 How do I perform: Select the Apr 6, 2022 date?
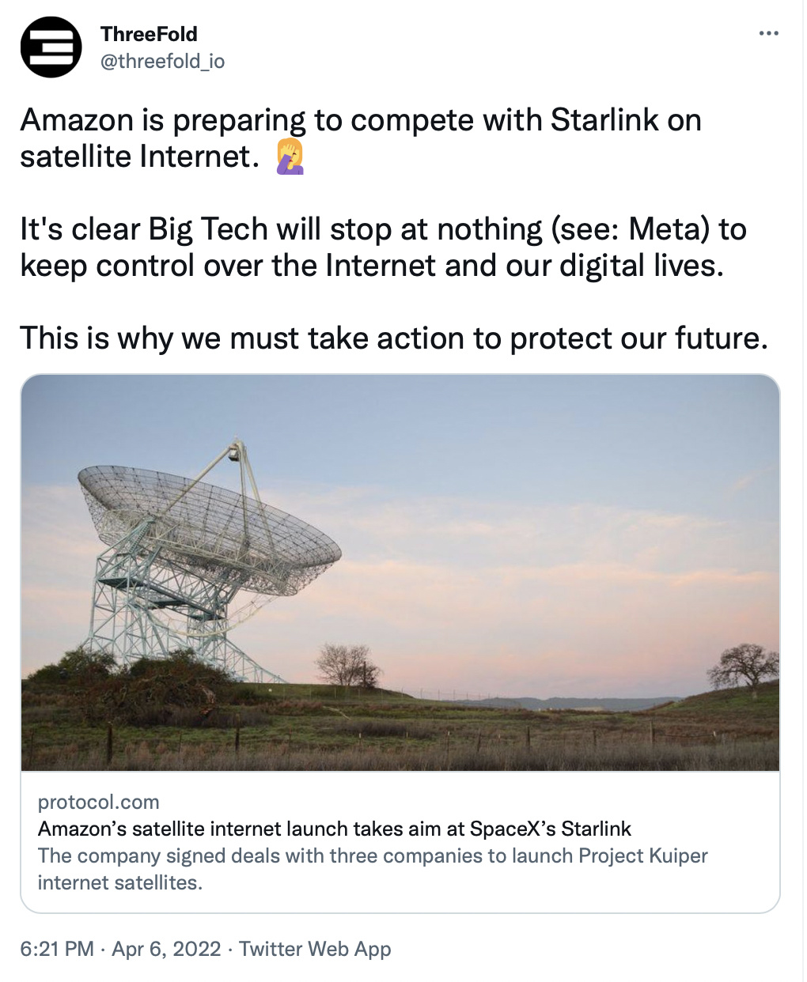166,949
